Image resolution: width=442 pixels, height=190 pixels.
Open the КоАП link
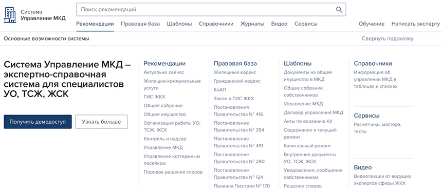point(220,90)
